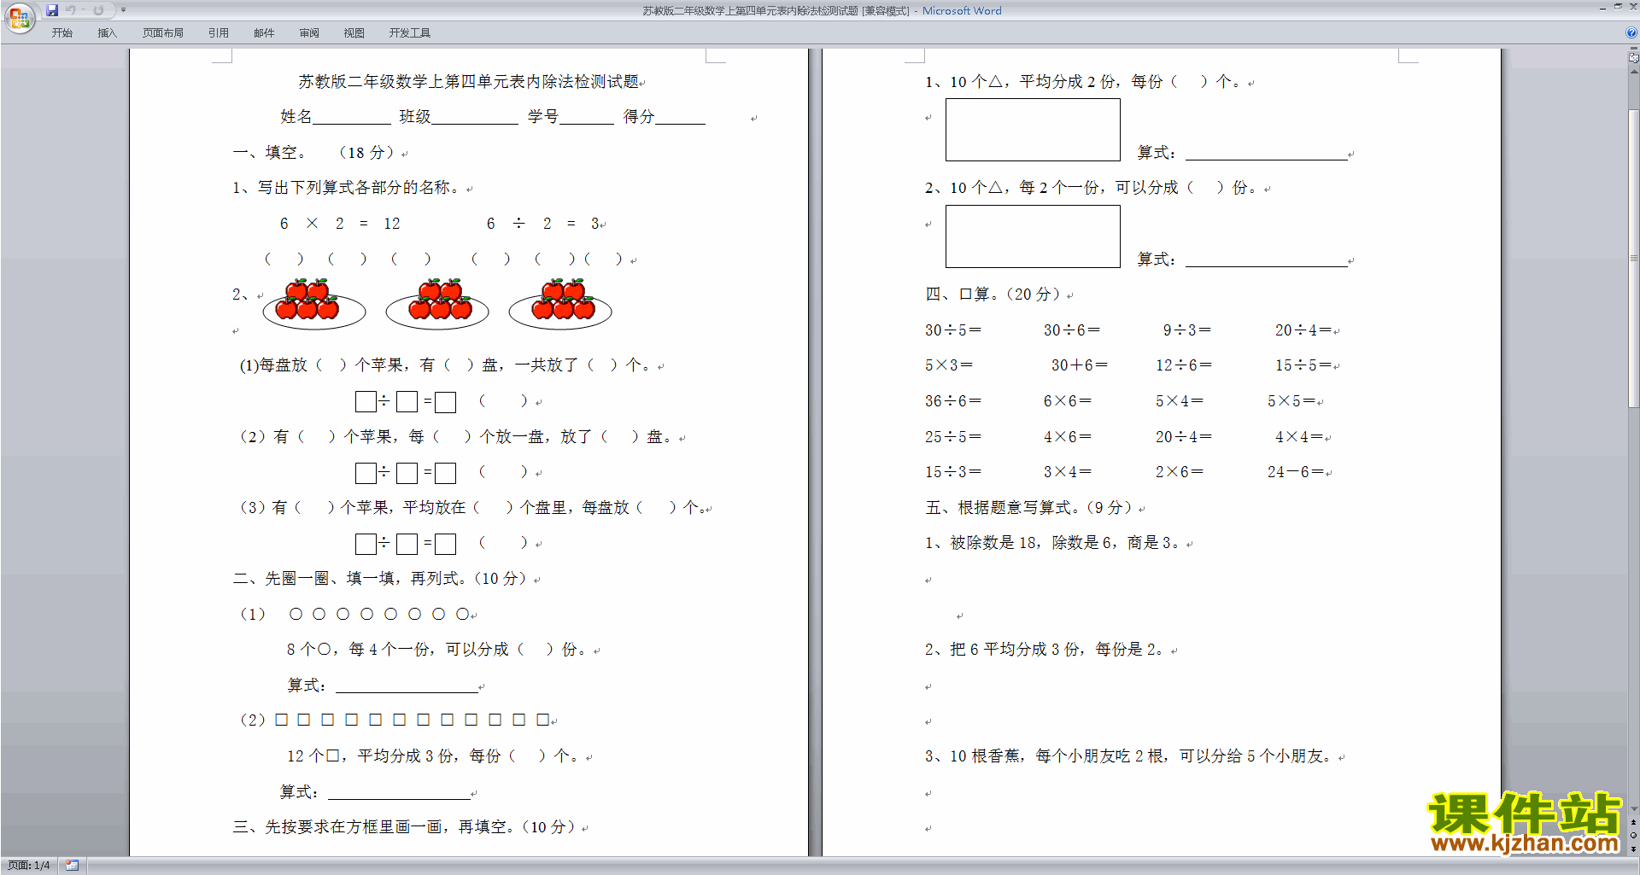1640x875 pixels.
Task: Click heading 二、先圈一圈、填一填，再列式
Action: pyautogui.click(x=379, y=579)
